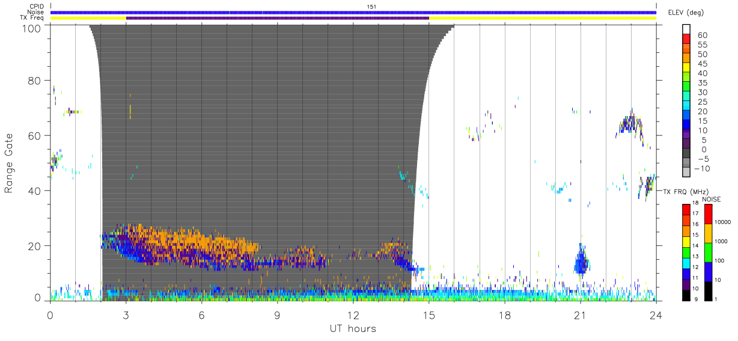
Task: Click the x-axis tick label '9'
Action: pos(278,315)
